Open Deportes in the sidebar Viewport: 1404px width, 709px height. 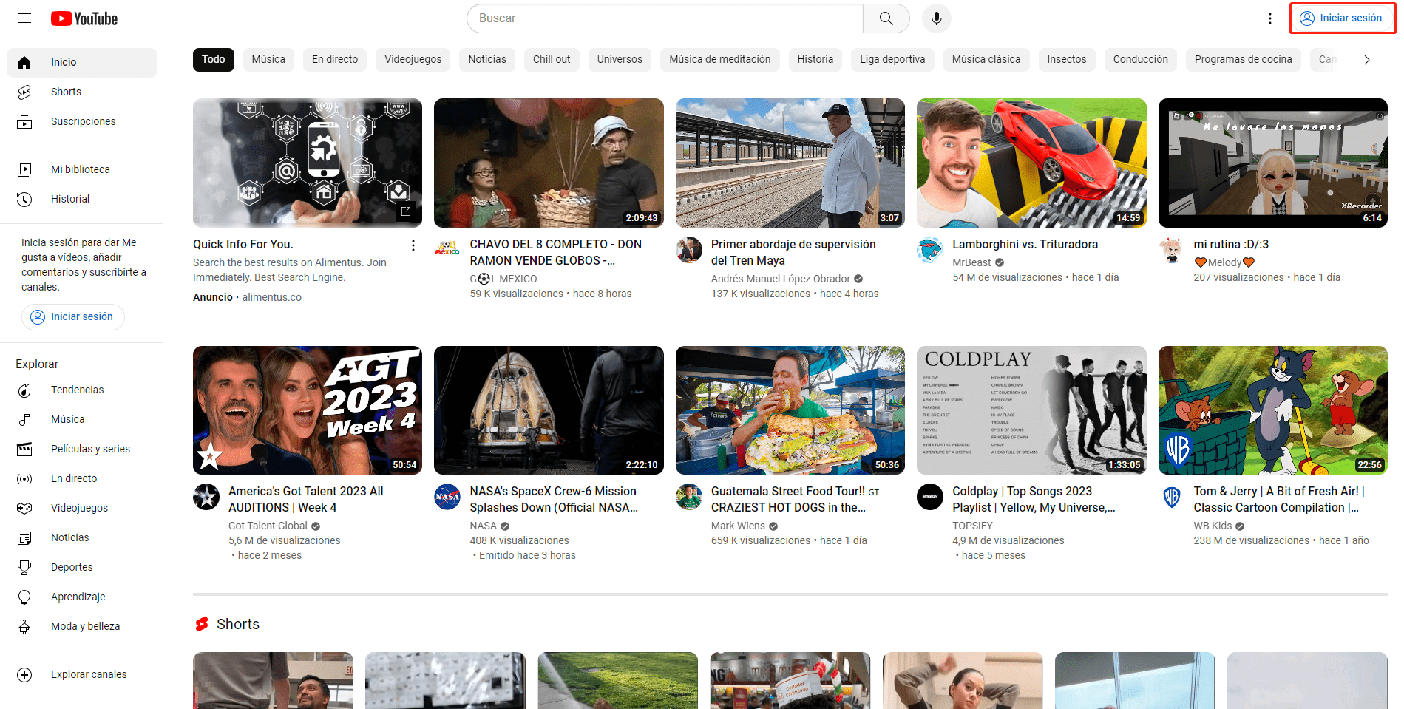tap(82, 567)
